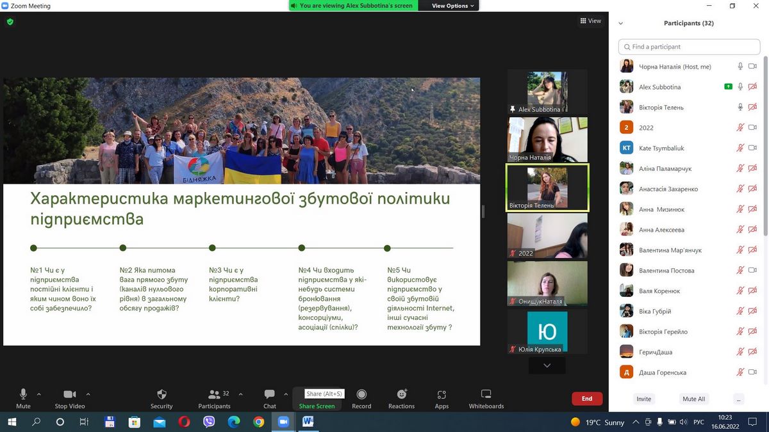
Task: Click the Mute All button
Action: (693, 399)
